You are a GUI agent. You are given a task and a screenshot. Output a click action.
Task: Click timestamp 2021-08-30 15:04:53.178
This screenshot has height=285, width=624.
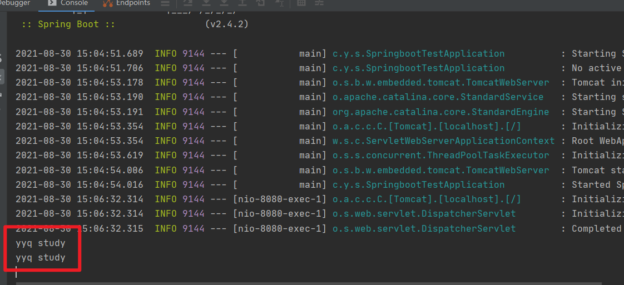(79, 83)
